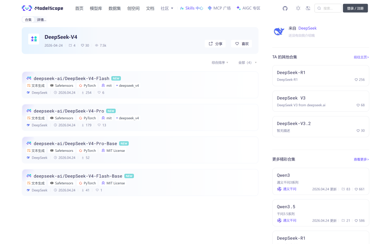This screenshot has width=391, height=244.
Task: Open the 综合排序 sort dropdown
Action: tap(220, 63)
